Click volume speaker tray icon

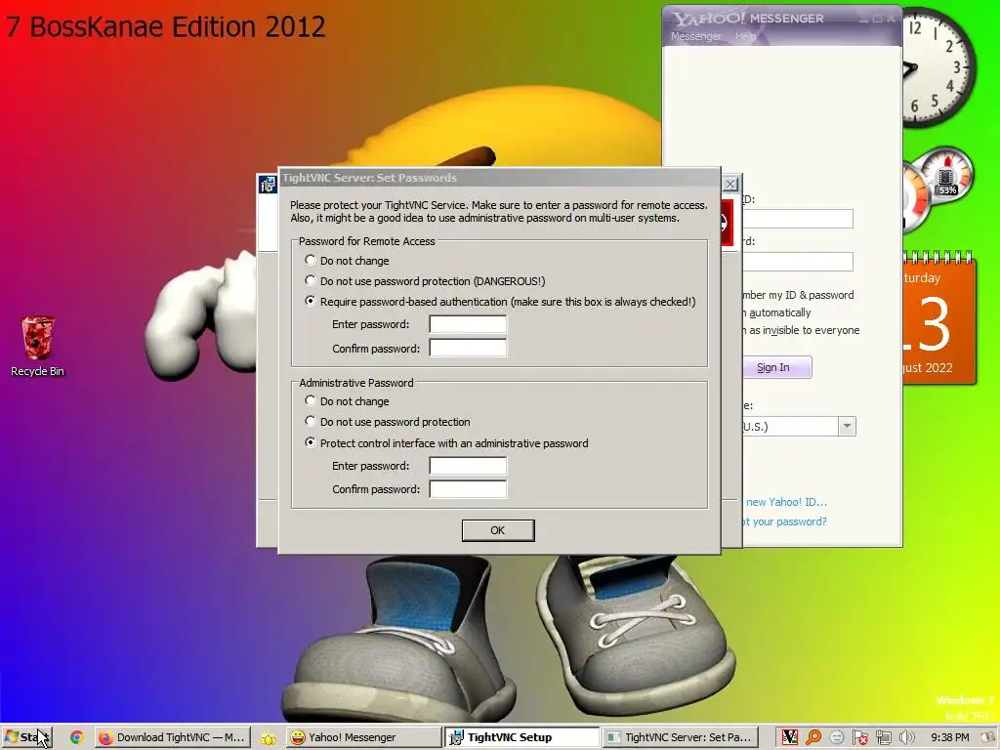(x=906, y=737)
